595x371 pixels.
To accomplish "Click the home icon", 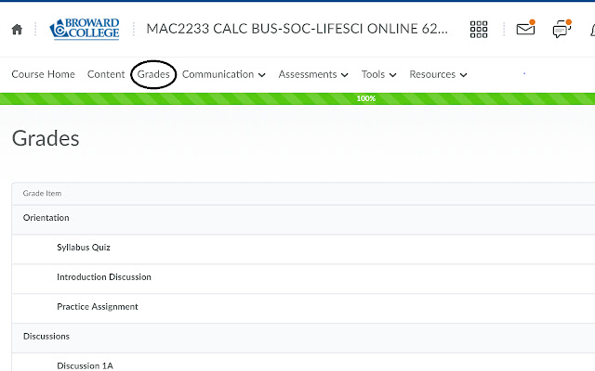I will pyautogui.click(x=17, y=29).
